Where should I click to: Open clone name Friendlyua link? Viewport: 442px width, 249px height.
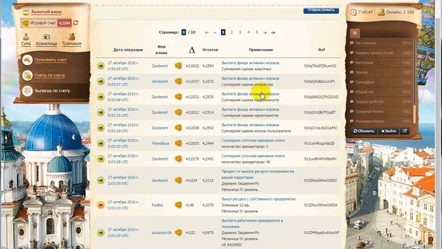click(x=160, y=143)
